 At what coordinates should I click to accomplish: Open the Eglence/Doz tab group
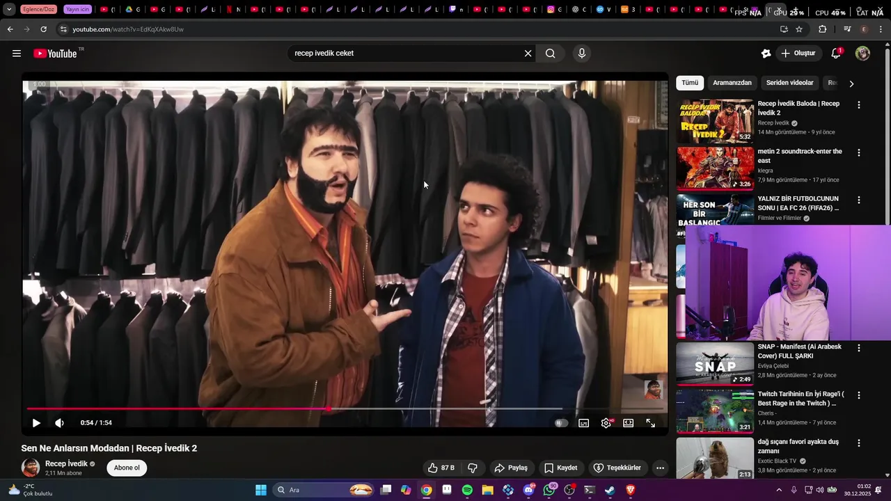[x=39, y=10]
